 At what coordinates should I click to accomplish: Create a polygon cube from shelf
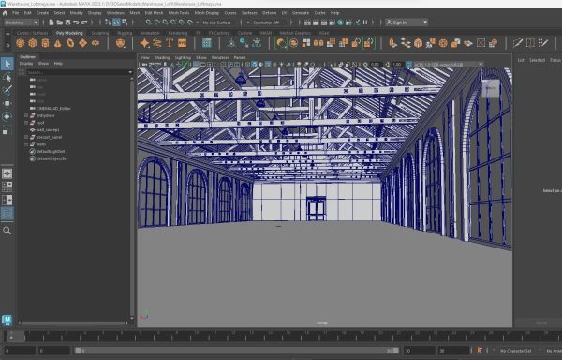33,43
